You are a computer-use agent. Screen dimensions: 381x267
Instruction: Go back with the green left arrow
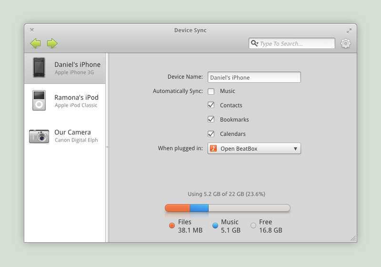click(x=35, y=43)
